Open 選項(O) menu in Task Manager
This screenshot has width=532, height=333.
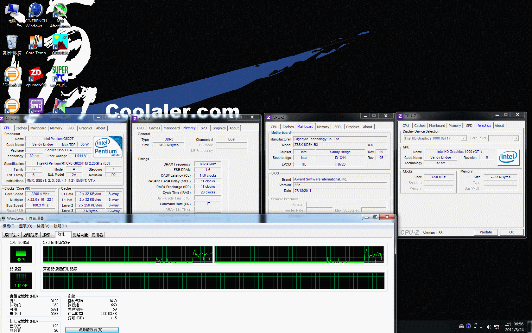click(26, 226)
